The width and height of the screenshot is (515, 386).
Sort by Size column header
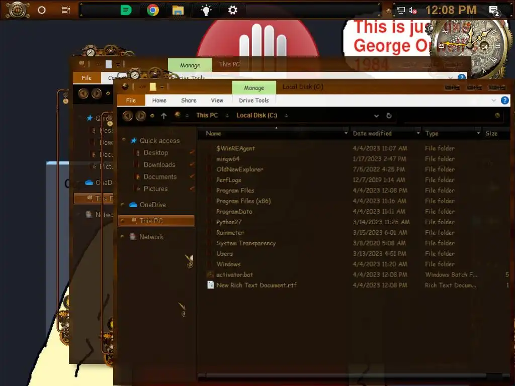click(x=491, y=133)
